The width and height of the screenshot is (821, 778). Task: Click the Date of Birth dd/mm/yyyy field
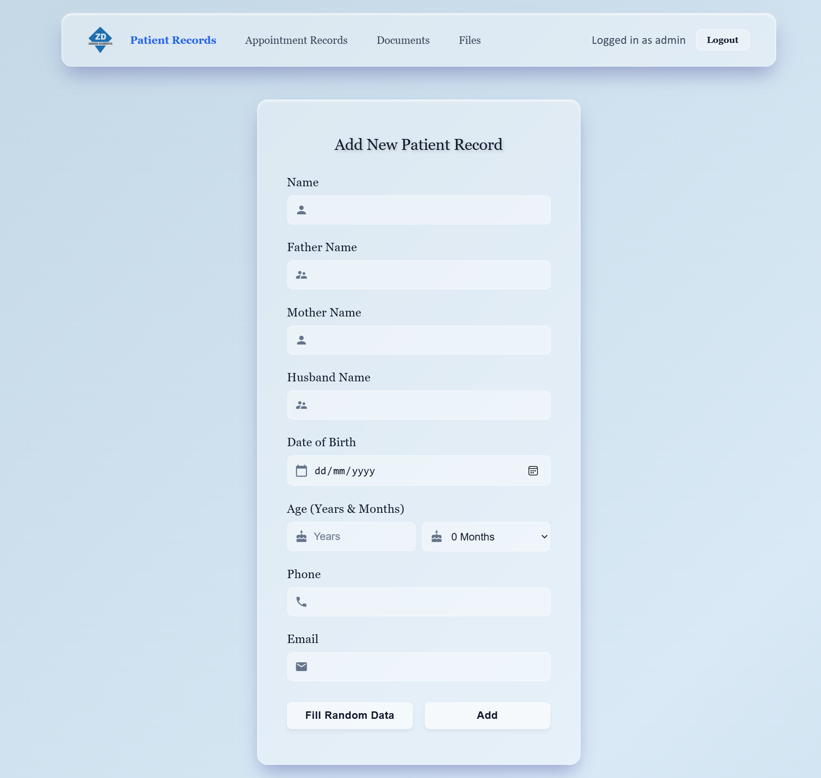point(419,471)
